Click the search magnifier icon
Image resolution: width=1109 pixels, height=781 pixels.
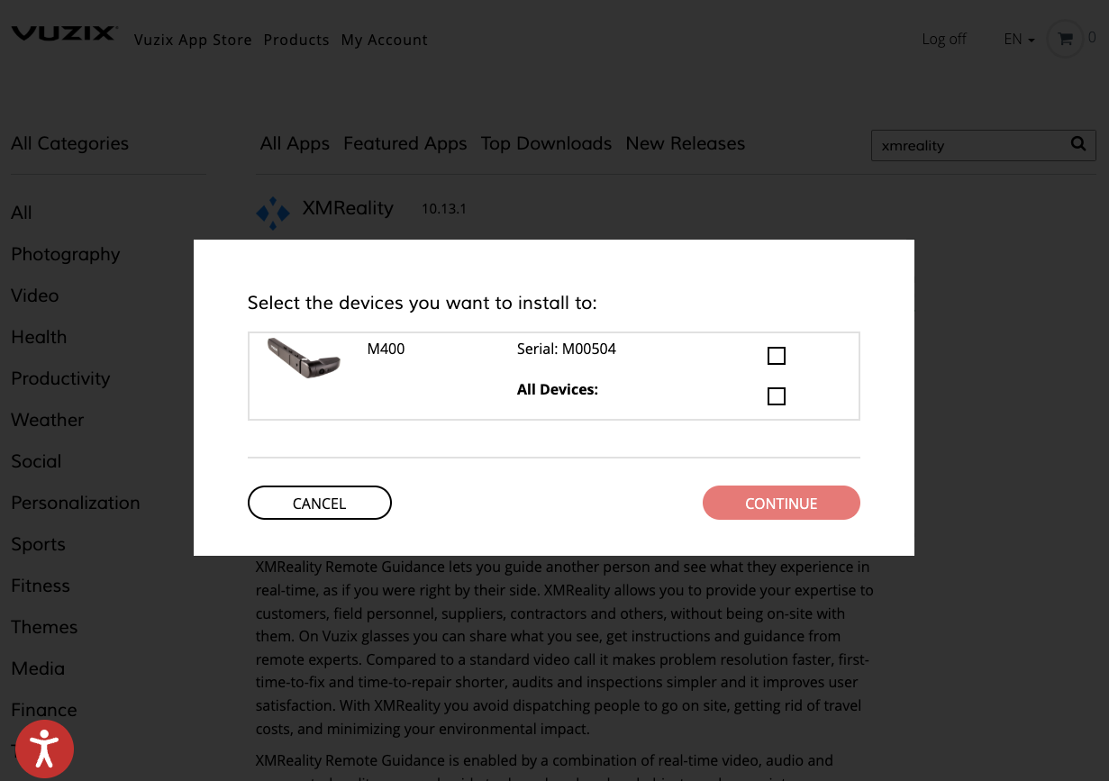1077,144
